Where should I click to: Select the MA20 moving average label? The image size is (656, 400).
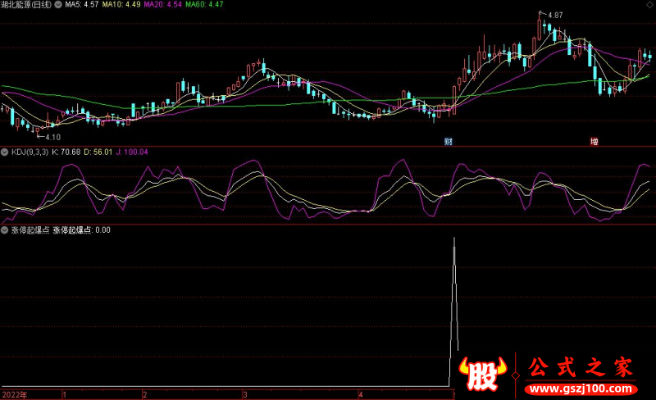pyautogui.click(x=164, y=5)
